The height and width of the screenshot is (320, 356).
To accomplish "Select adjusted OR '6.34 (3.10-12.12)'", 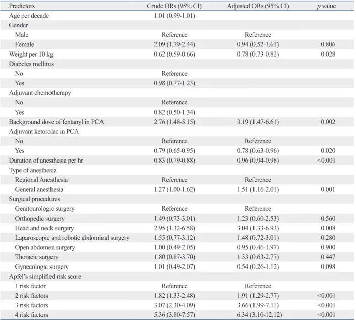I will click(260, 315).
